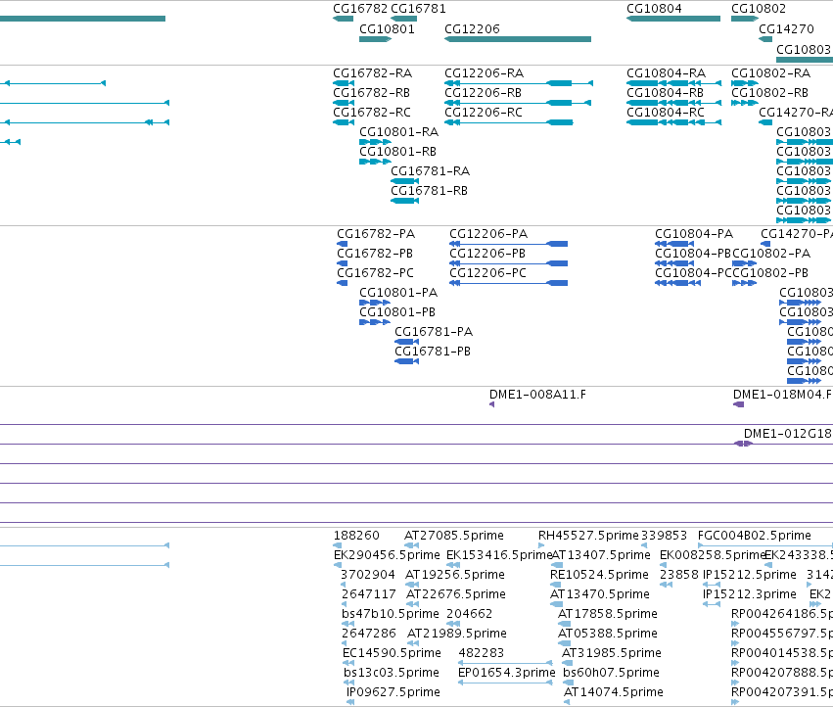The width and height of the screenshot is (833, 707).
Task: Open EST AT22676.5prime
Action: 456,594
